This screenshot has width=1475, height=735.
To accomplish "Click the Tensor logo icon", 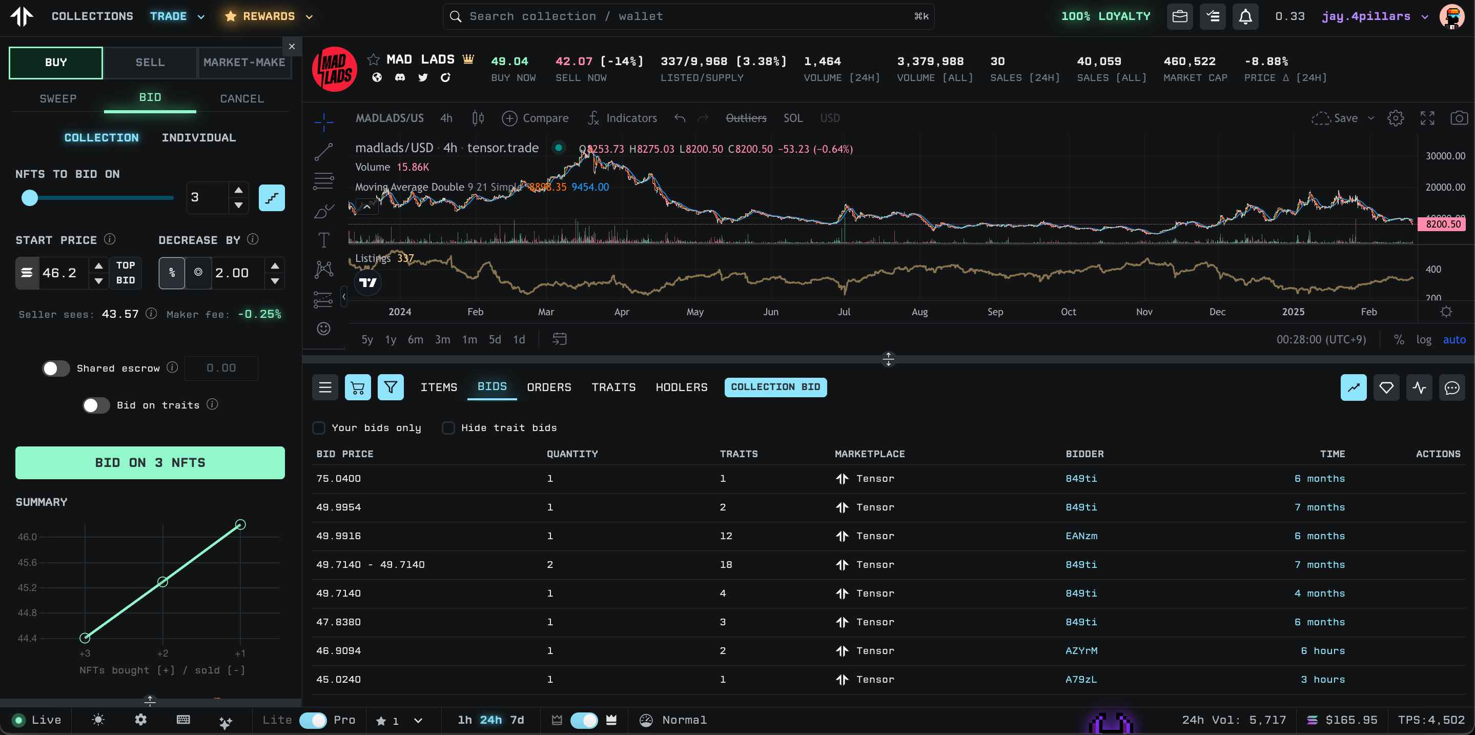I will pyautogui.click(x=22, y=16).
